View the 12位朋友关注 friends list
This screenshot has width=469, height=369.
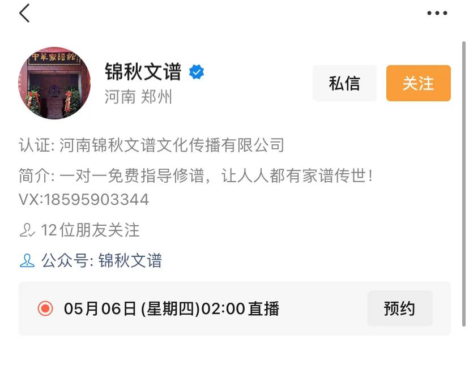click(90, 230)
